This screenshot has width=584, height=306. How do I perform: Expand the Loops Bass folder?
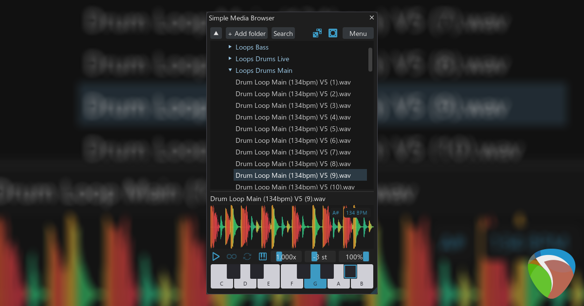tap(230, 47)
